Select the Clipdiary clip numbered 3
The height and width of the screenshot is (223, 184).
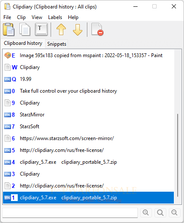(x=88, y=174)
